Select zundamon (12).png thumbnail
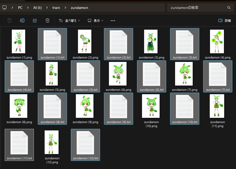The image size is (236, 169). point(52,142)
